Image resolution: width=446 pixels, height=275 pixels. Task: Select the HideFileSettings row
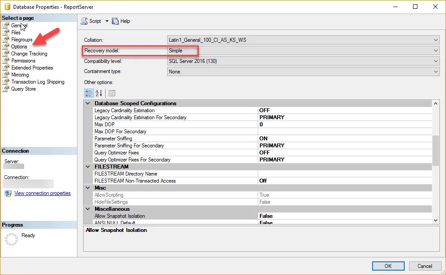click(262, 202)
